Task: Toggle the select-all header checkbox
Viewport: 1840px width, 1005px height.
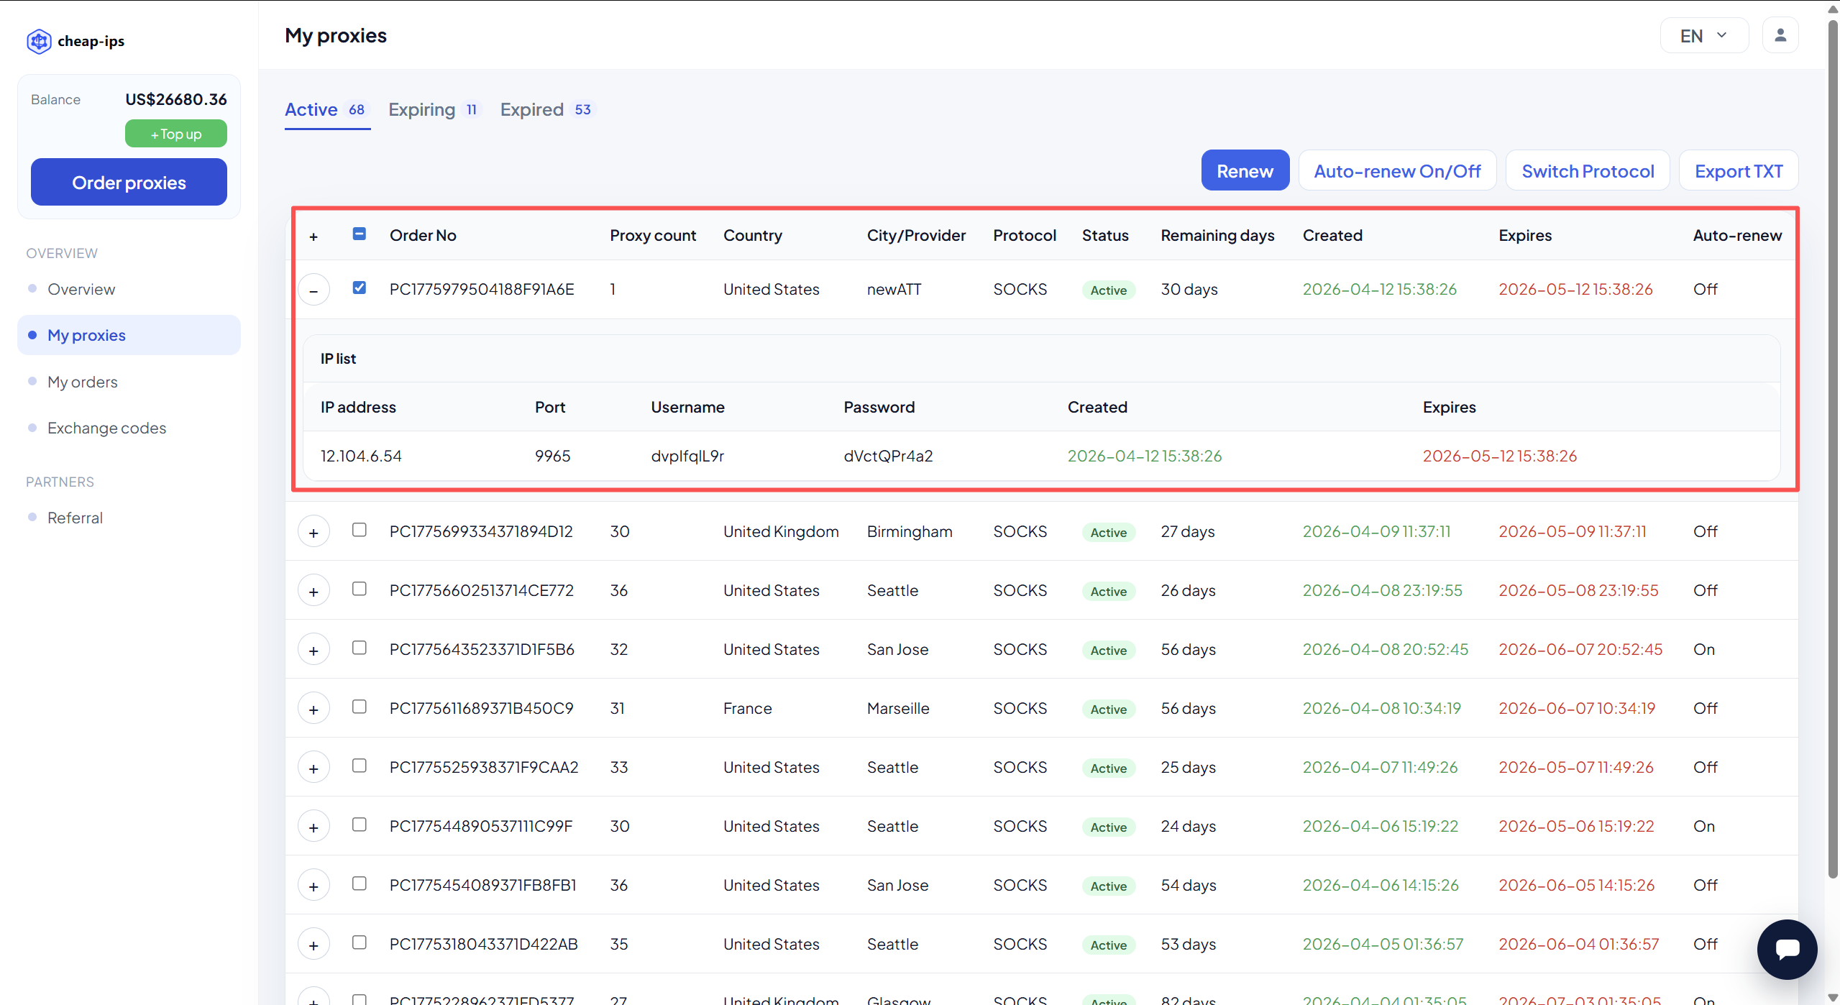Action: coord(360,234)
